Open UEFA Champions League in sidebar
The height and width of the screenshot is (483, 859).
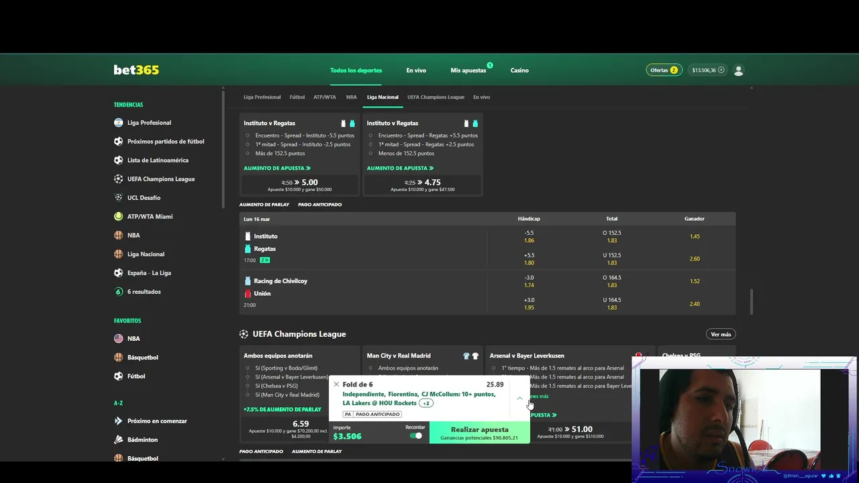coord(161,179)
